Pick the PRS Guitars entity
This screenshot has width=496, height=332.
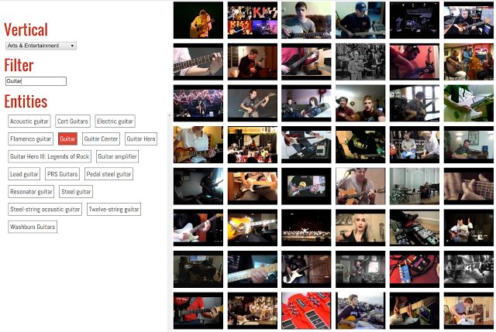pos(62,174)
